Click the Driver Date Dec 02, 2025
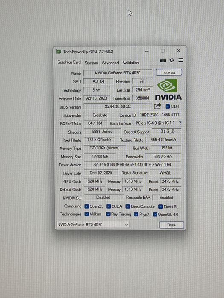Screen dimensions: 224x298 101,173
